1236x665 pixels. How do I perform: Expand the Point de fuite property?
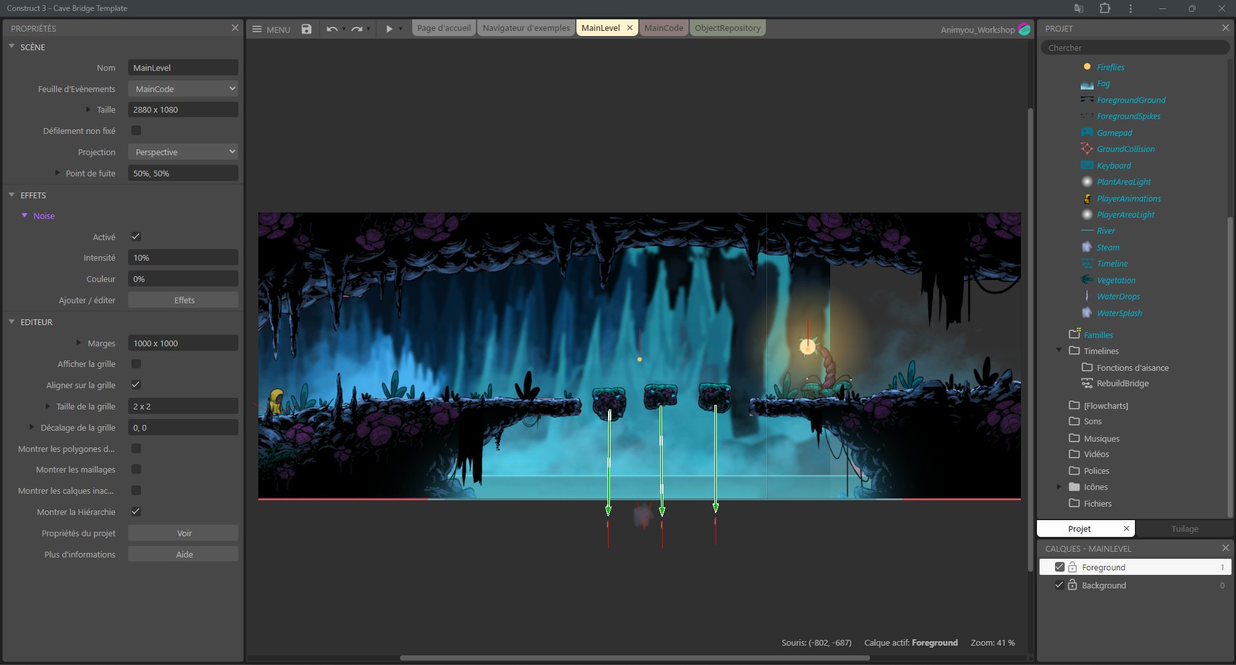pos(57,173)
